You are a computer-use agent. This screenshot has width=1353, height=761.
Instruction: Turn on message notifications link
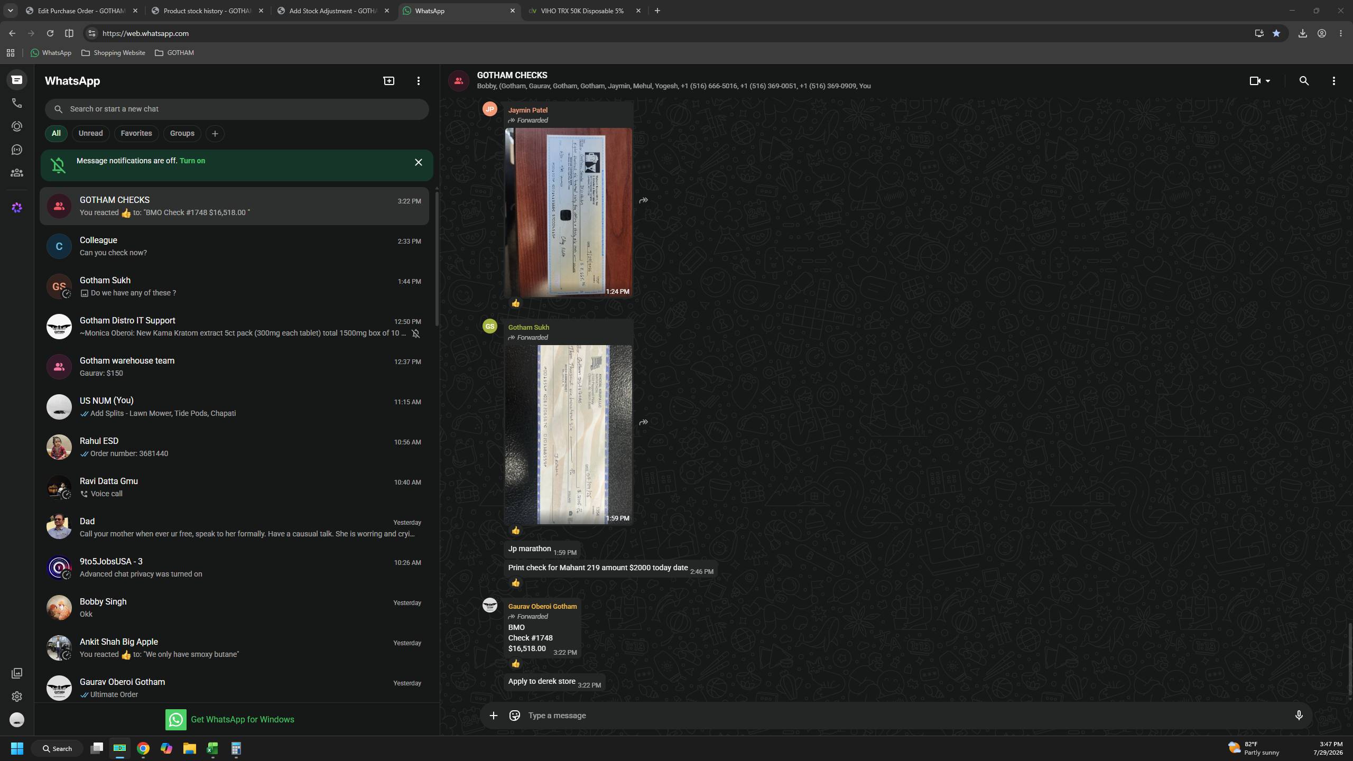click(x=192, y=161)
